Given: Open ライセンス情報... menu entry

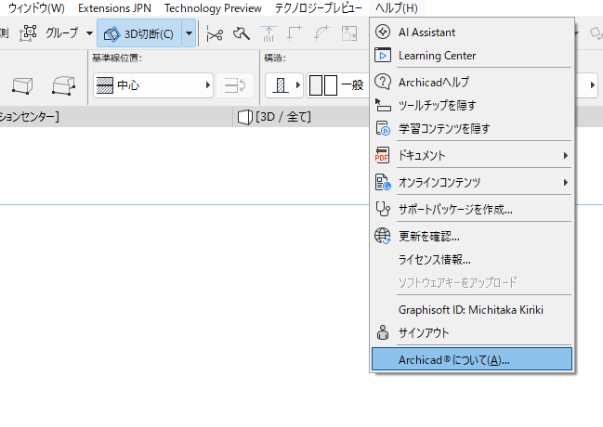Looking at the screenshot, I should pos(472,259).
